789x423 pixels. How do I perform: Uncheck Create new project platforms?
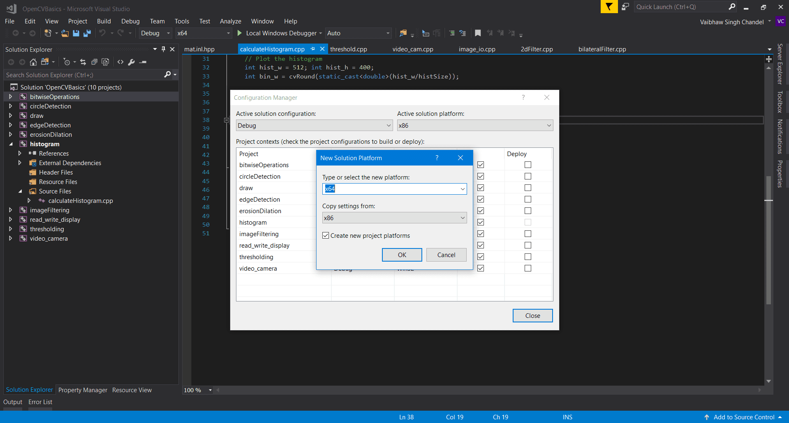326,235
